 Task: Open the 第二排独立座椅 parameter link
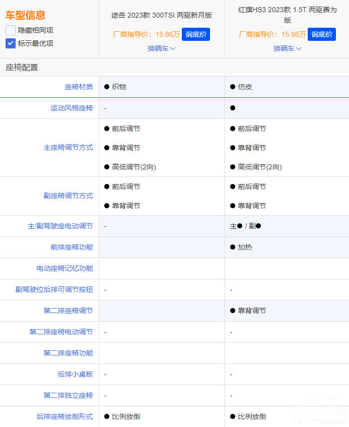68,395
